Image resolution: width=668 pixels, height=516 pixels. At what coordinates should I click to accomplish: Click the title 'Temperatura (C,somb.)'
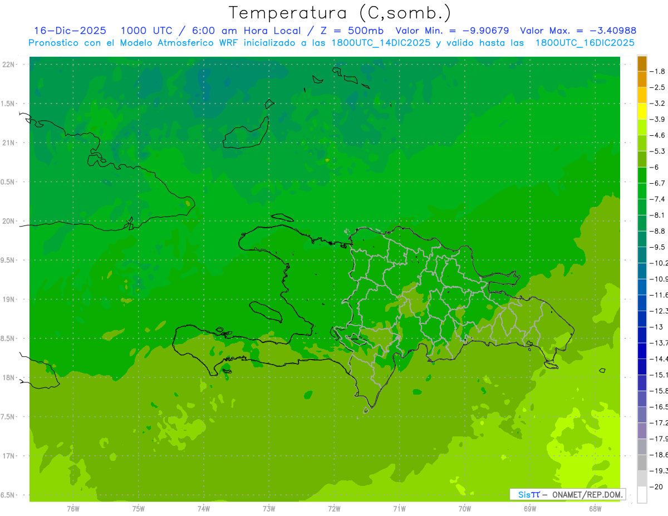(x=340, y=13)
